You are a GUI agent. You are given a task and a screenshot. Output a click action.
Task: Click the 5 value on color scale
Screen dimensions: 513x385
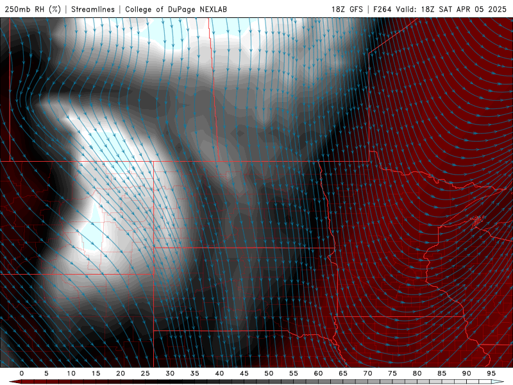click(46, 373)
